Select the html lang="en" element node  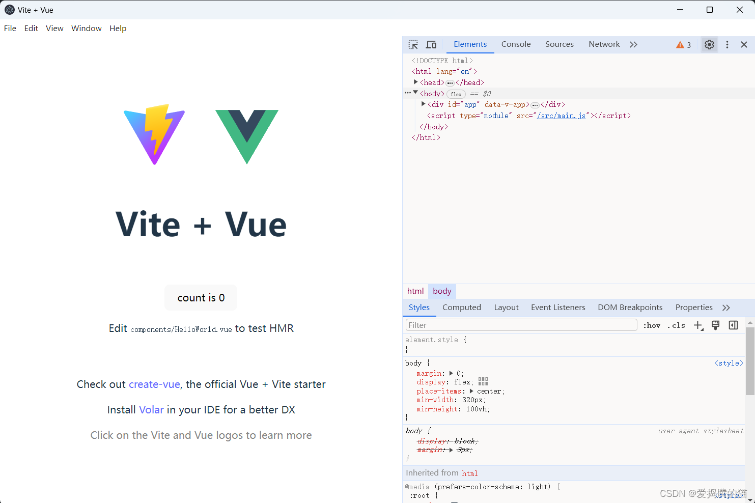(444, 71)
